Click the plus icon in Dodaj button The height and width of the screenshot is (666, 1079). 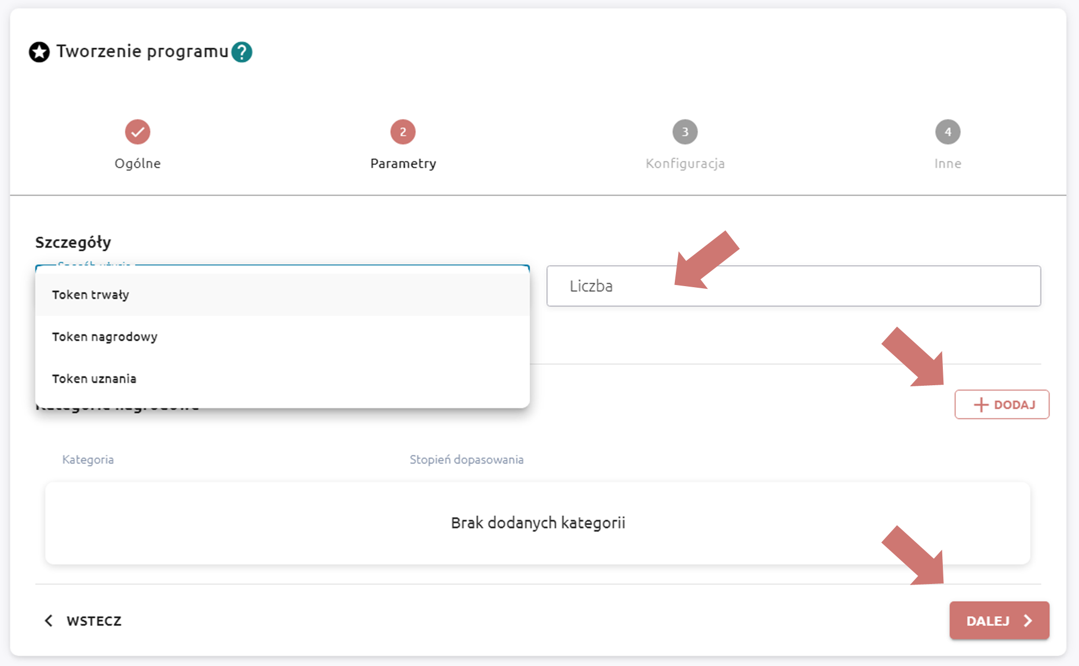pyautogui.click(x=980, y=405)
